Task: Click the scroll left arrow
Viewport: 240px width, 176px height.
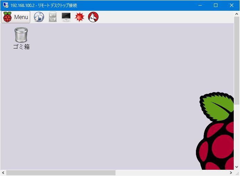Action: pyautogui.click(x=3, y=173)
